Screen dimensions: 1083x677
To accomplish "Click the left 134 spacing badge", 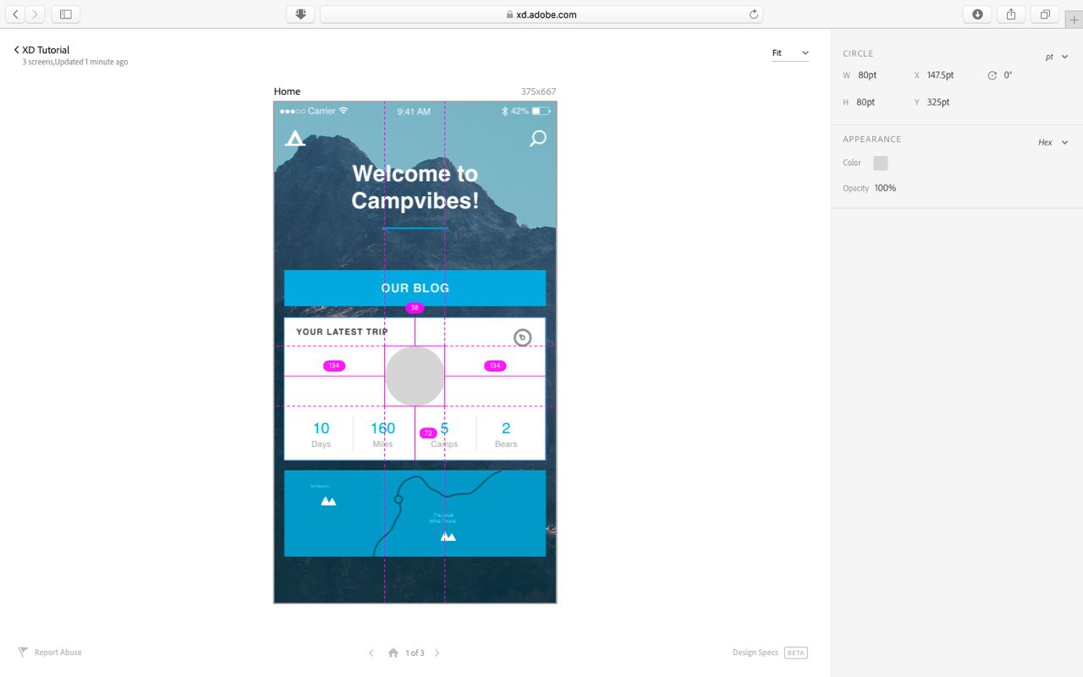I will (x=334, y=366).
